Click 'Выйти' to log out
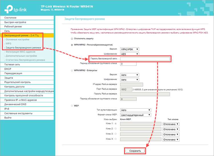The width and height of the screenshot is (214, 156). [27, 118]
